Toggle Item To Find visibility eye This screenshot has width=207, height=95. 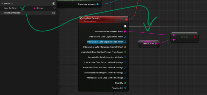point(54,8)
